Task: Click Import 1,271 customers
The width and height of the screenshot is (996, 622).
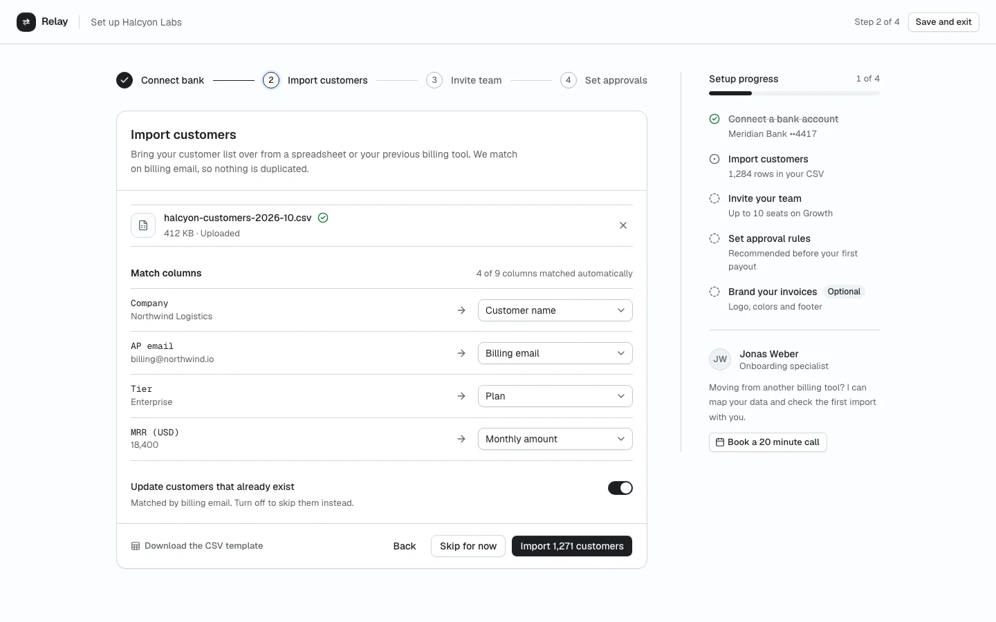Action: click(572, 546)
